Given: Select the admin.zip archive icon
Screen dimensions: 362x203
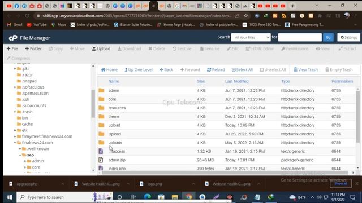Looking at the screenshot, I should click(x=101, y=160).
